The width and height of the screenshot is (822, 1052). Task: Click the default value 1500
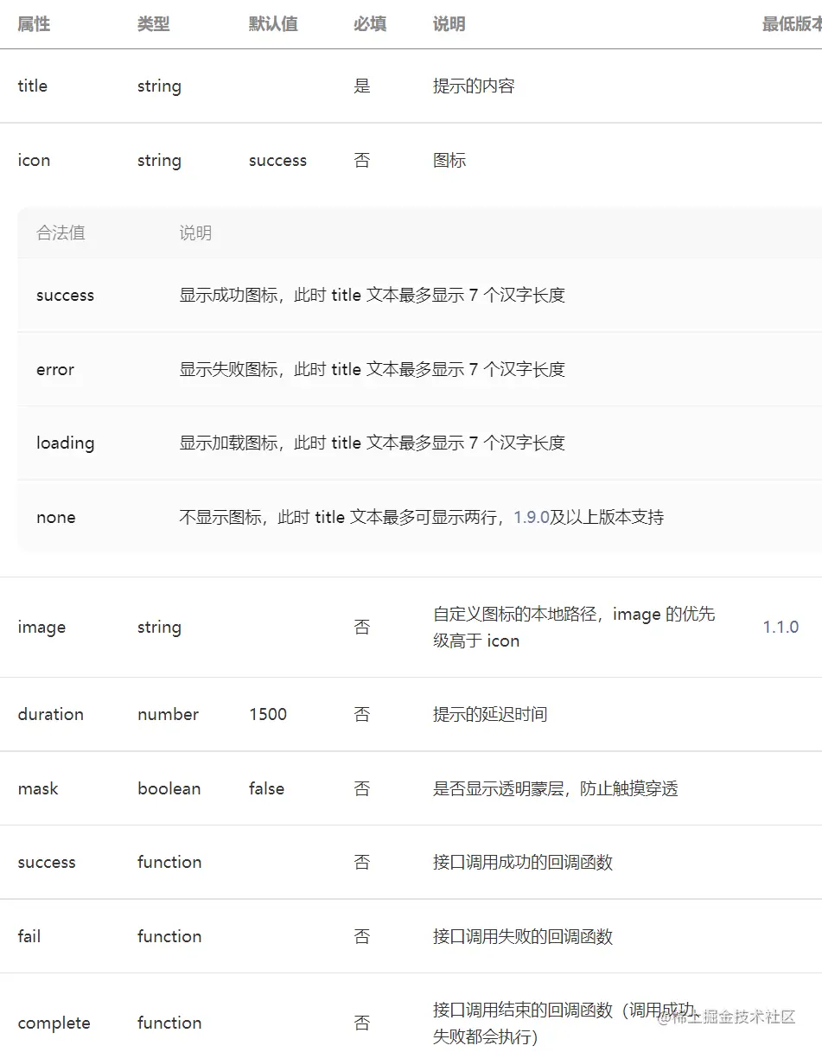[x=268, y=714]
